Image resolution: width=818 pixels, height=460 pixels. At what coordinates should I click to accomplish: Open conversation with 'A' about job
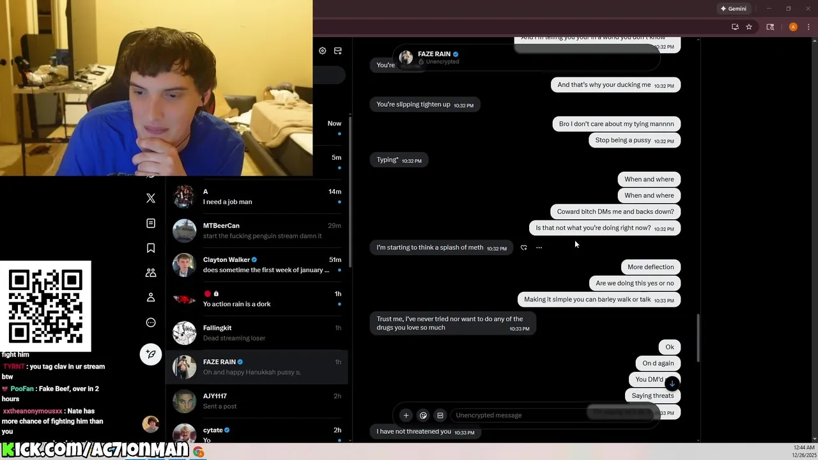point(257,197)
